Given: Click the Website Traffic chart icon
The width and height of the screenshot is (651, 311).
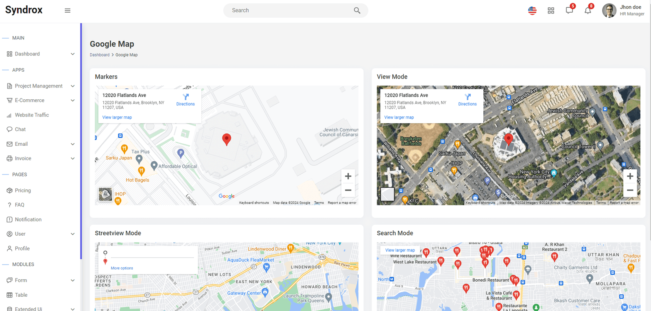Looking at the screenshot, I should [x=9, y=115].
